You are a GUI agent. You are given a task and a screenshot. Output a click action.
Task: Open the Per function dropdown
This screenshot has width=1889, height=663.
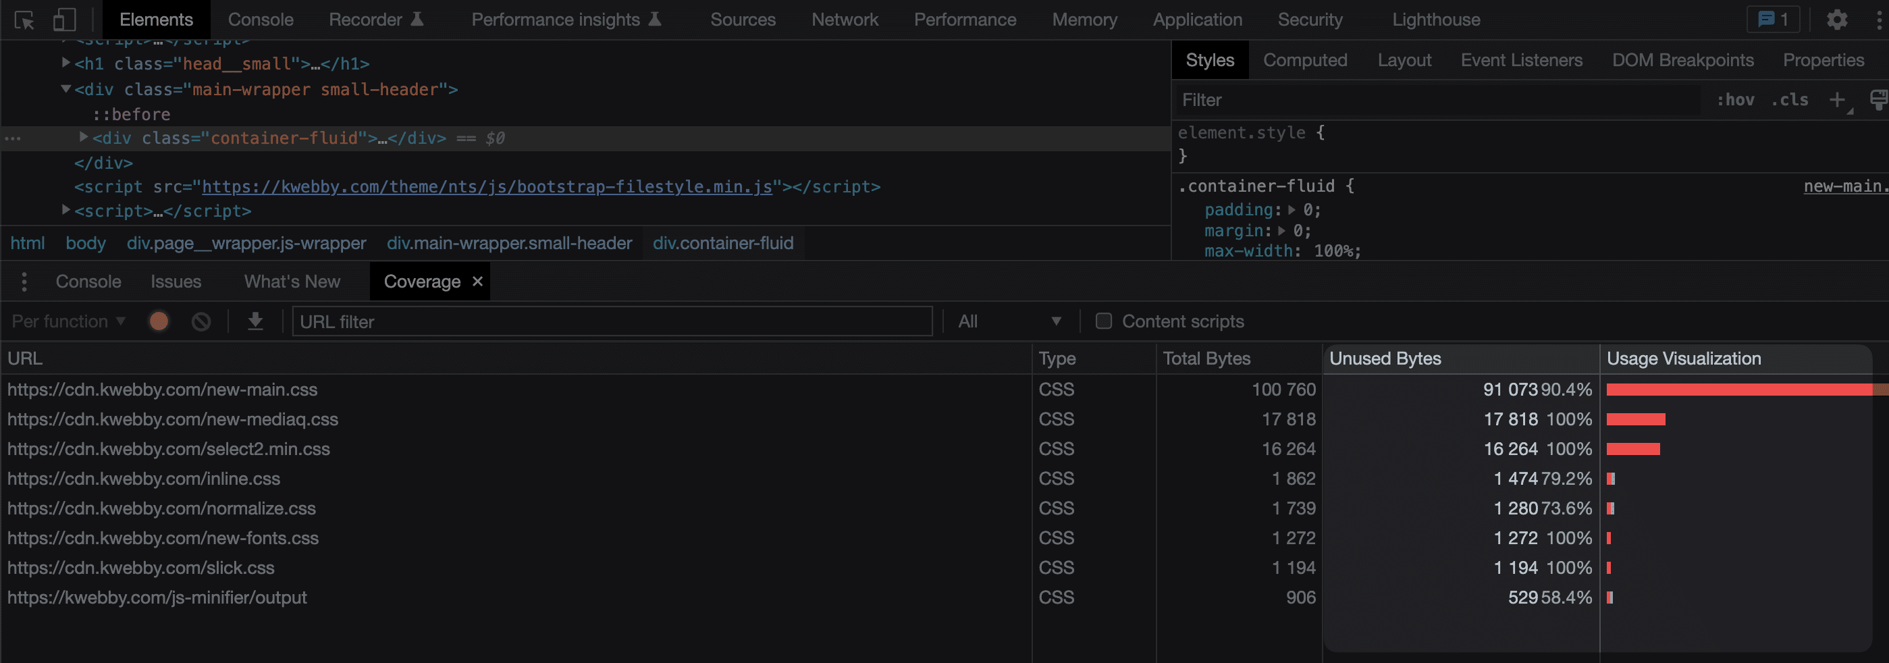point(68,321)
